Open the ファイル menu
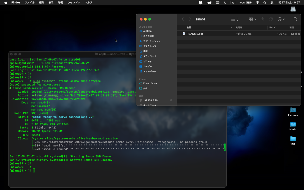 (x=30, y=3)
